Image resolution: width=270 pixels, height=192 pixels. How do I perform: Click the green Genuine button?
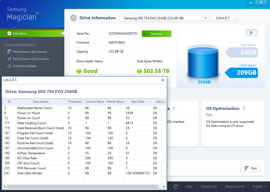[157, 34]
